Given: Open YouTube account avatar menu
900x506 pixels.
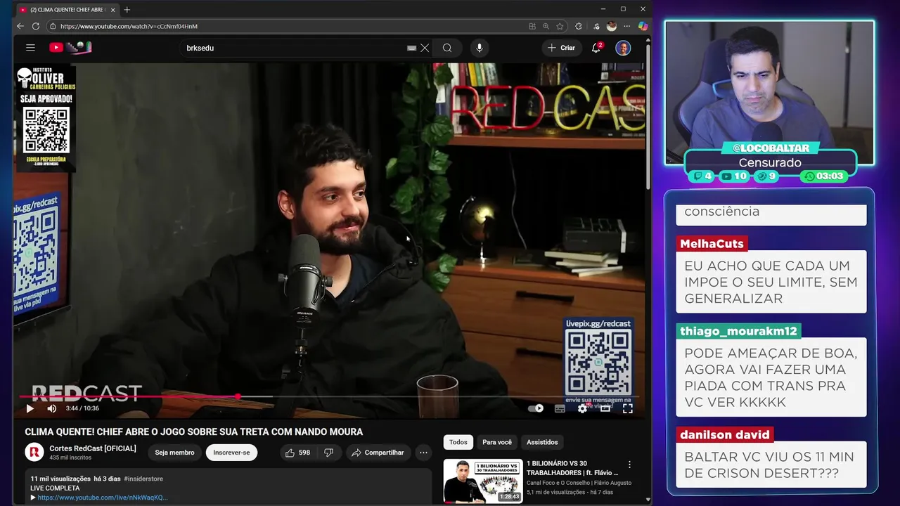Looking at the screenshot, I should tap(623, 48).
